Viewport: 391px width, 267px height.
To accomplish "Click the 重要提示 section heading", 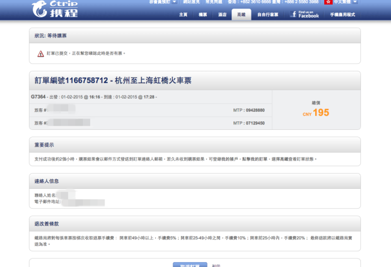I will click(x=44, y=145).
